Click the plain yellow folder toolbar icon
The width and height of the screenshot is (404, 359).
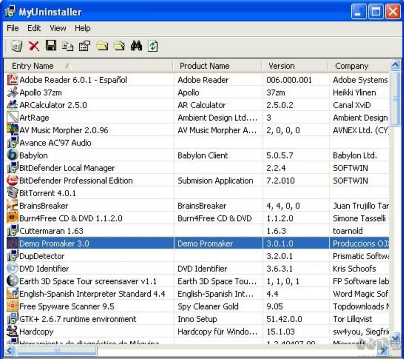click(x=102, y=46)
